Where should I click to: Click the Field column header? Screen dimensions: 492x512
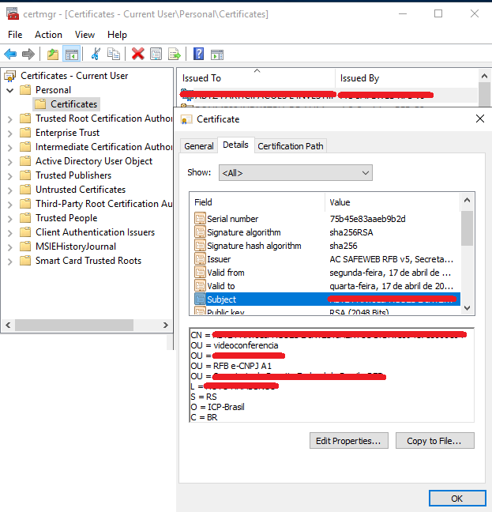point(257,202)
